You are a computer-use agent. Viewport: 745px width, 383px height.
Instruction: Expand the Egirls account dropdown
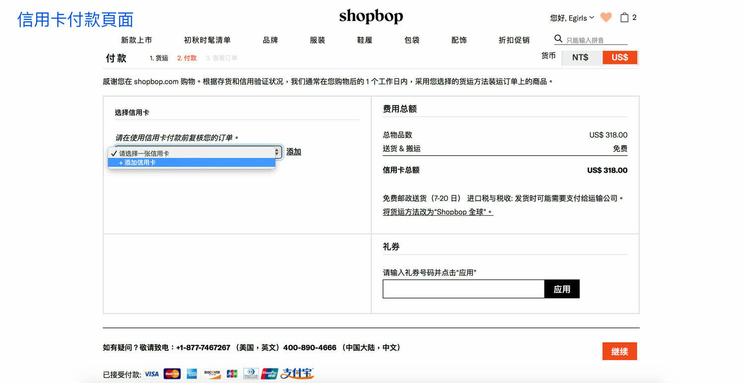click(572, 18)
